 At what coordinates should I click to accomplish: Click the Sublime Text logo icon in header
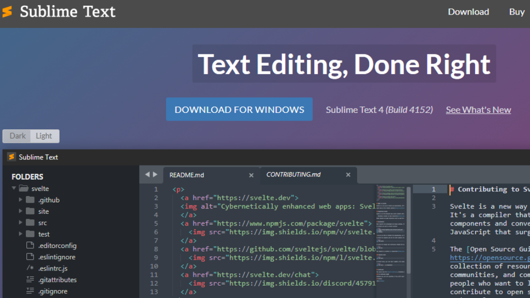point(7,11)
